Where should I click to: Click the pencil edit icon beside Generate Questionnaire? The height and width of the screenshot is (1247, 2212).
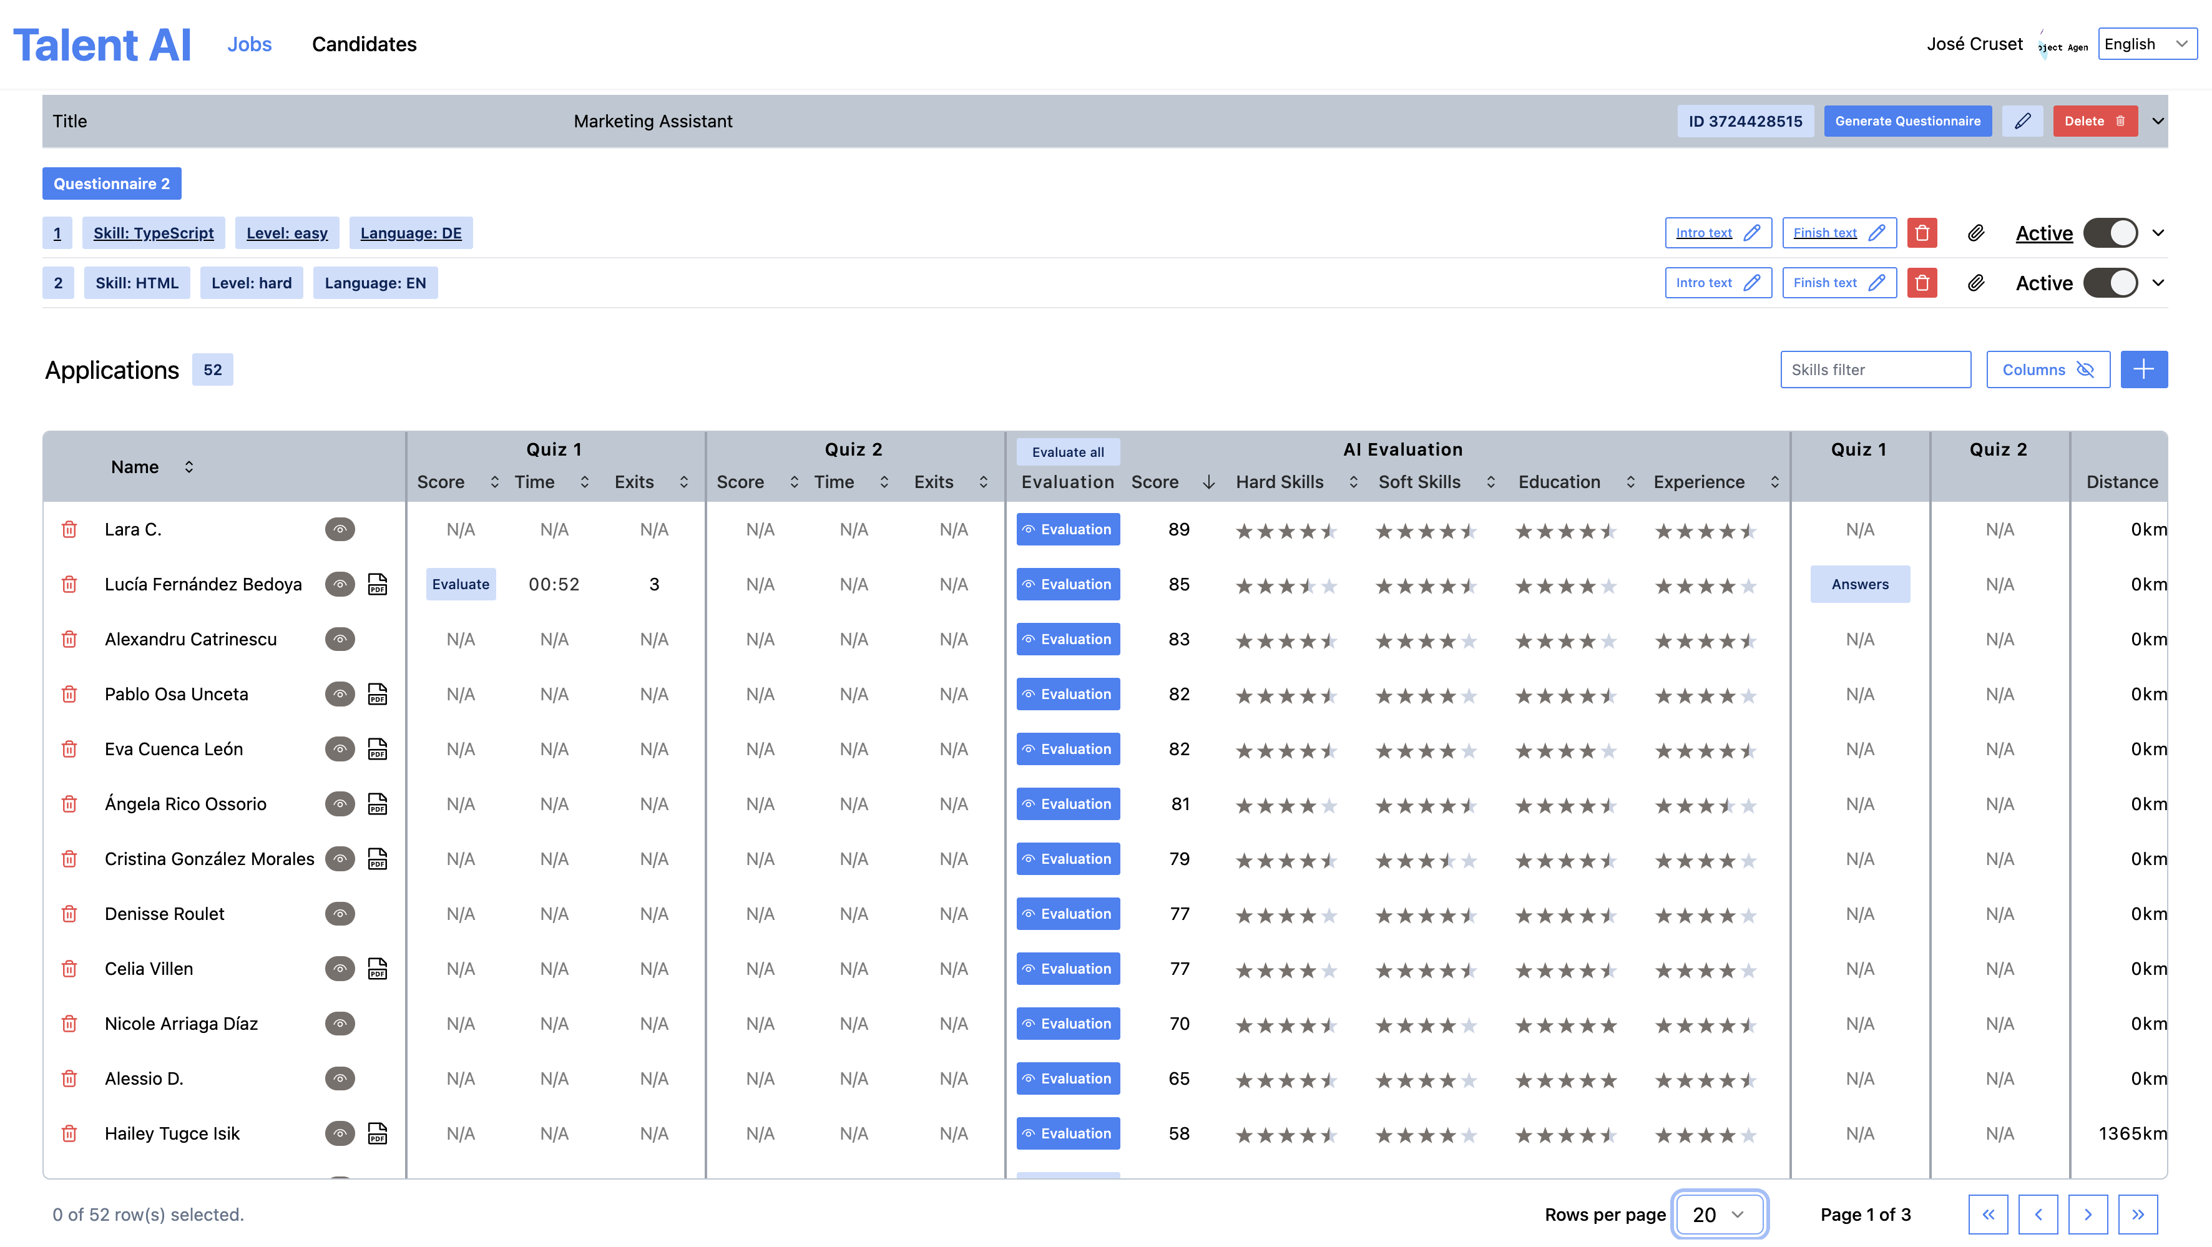point(2022,121)
